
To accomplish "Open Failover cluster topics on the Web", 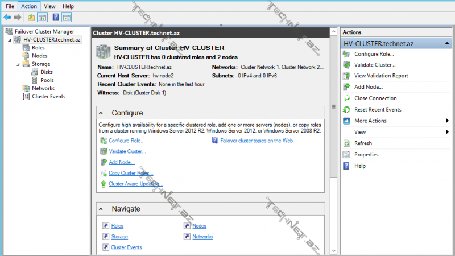I will (257, 141).
